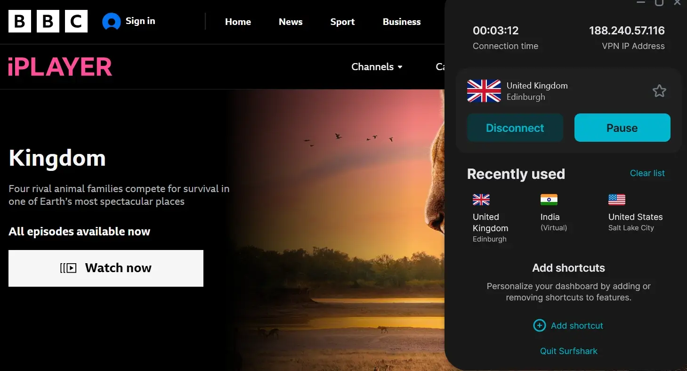Select the United Kingdom flag in Recently used
The width and height of the screenshot is (687, 371).
coord(481,200)
